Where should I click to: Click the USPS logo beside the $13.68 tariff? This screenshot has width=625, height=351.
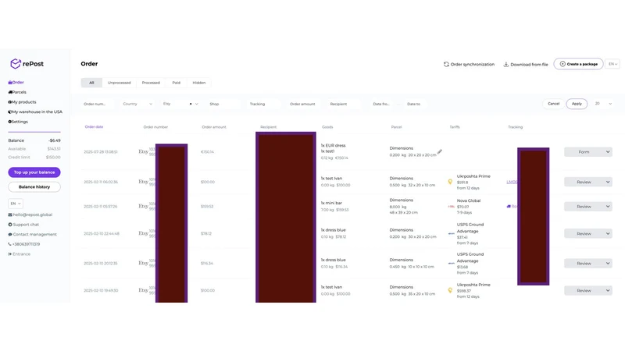pos(452,264)
